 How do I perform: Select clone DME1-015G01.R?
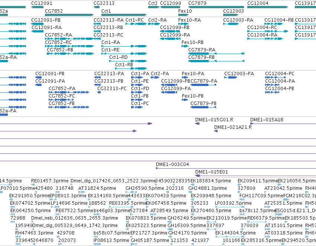[214, 120]
